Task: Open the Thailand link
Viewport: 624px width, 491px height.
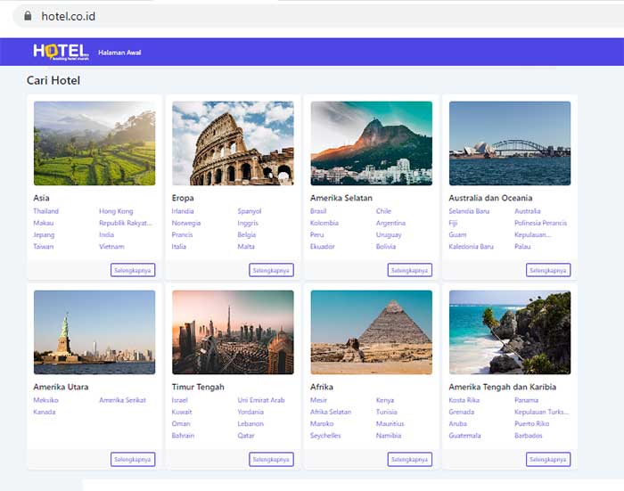Action: (45, 211)
